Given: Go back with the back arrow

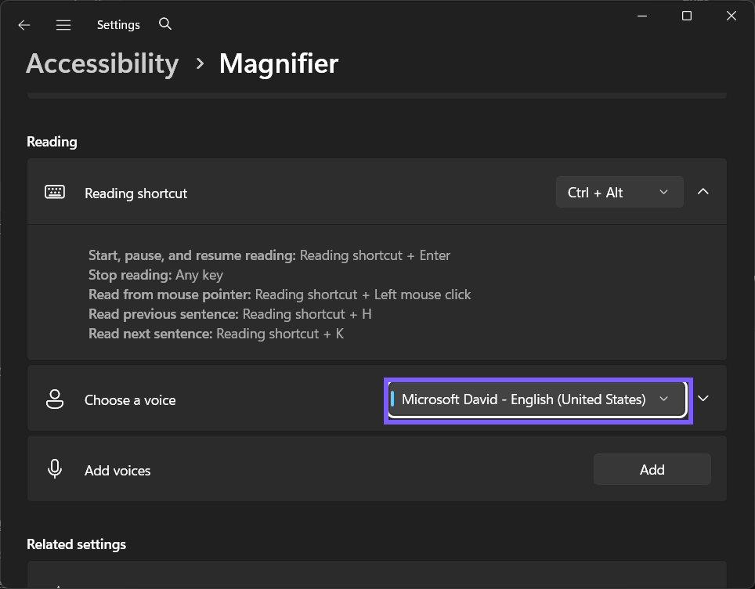Looking at the screenshot, I should pyautogui.click(x=24, y=25).
